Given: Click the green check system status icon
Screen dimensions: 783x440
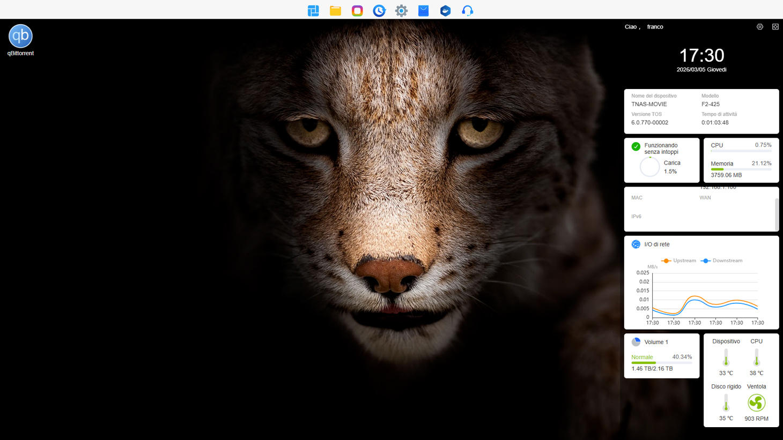Looking at the screenshot, I should [x=636, y=146].
